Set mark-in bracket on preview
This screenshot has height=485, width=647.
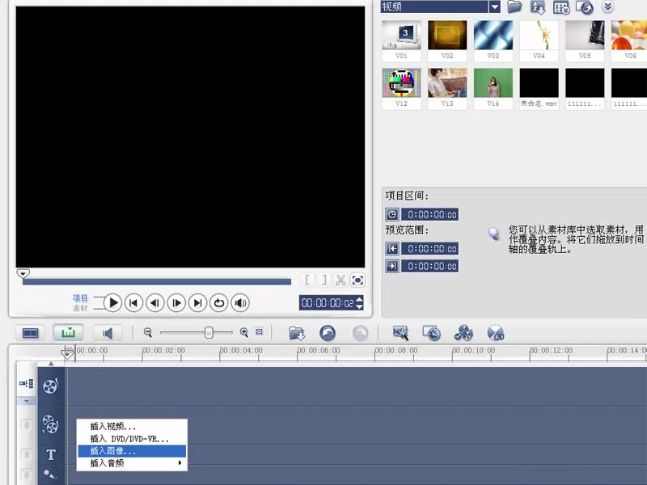tap(307, 280)
